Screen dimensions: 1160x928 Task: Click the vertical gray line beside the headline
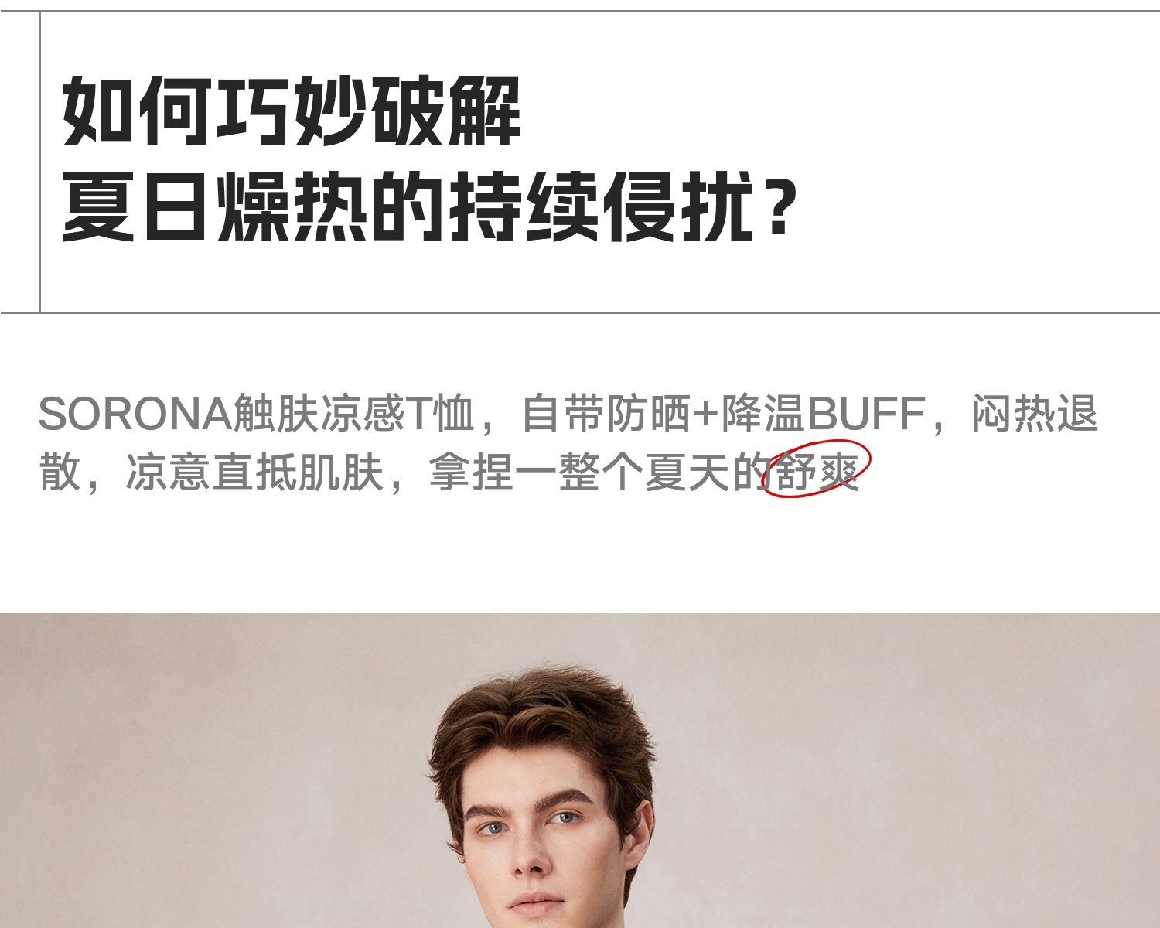click(x=39, y=162)
